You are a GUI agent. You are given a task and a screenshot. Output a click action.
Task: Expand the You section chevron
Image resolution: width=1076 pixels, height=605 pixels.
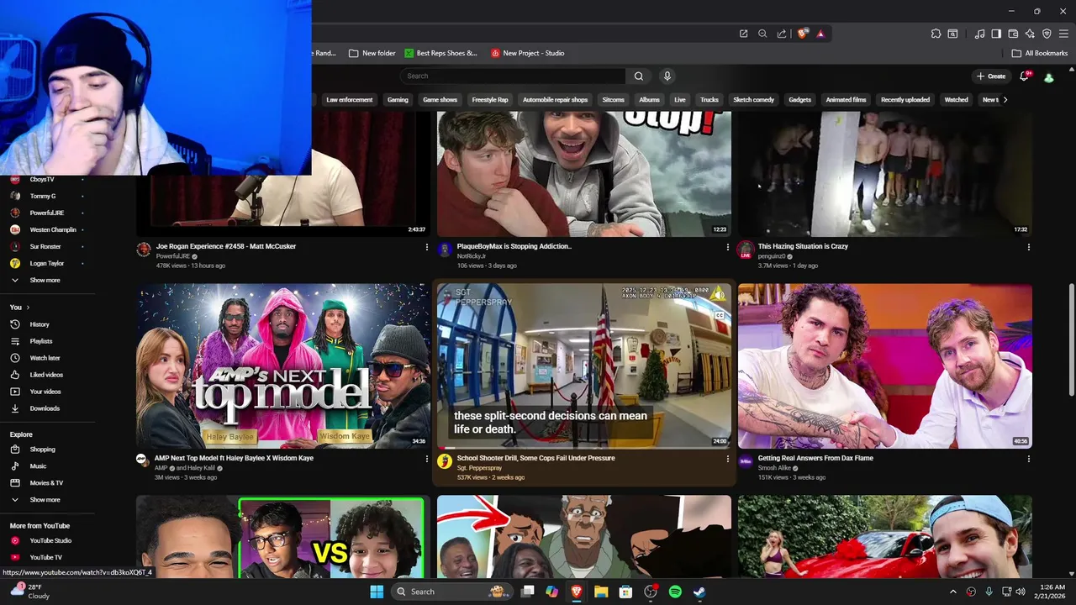(28, 308)
